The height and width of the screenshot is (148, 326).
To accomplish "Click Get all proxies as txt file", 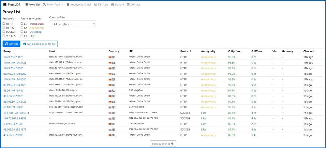I will click(x=39, y=44).
